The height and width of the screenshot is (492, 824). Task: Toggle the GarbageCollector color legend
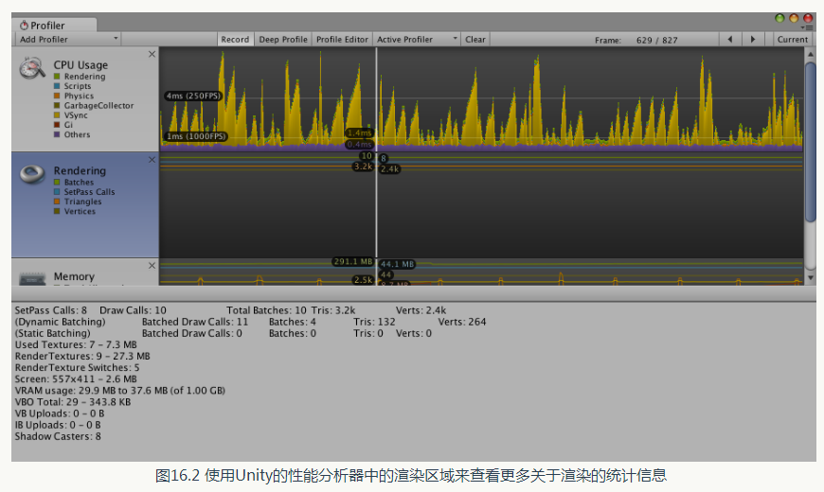coord(57,106)
